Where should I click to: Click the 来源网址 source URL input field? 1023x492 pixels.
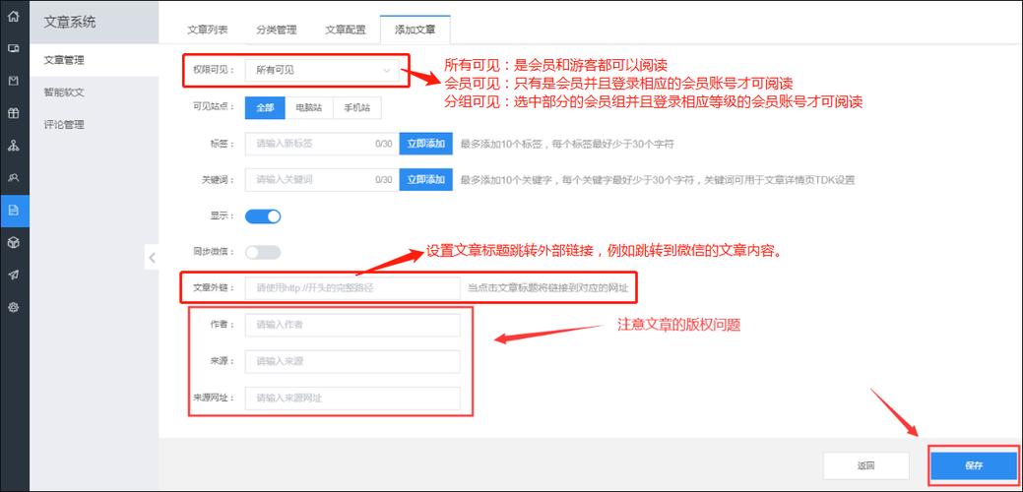point(352,398)
